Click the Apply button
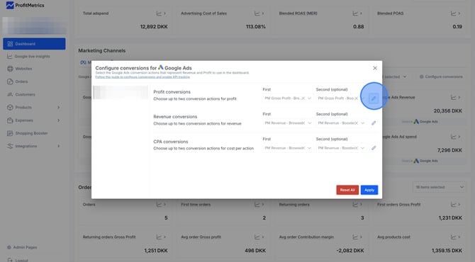This screenshot has height=262, width=475. (x=369, y=190)
